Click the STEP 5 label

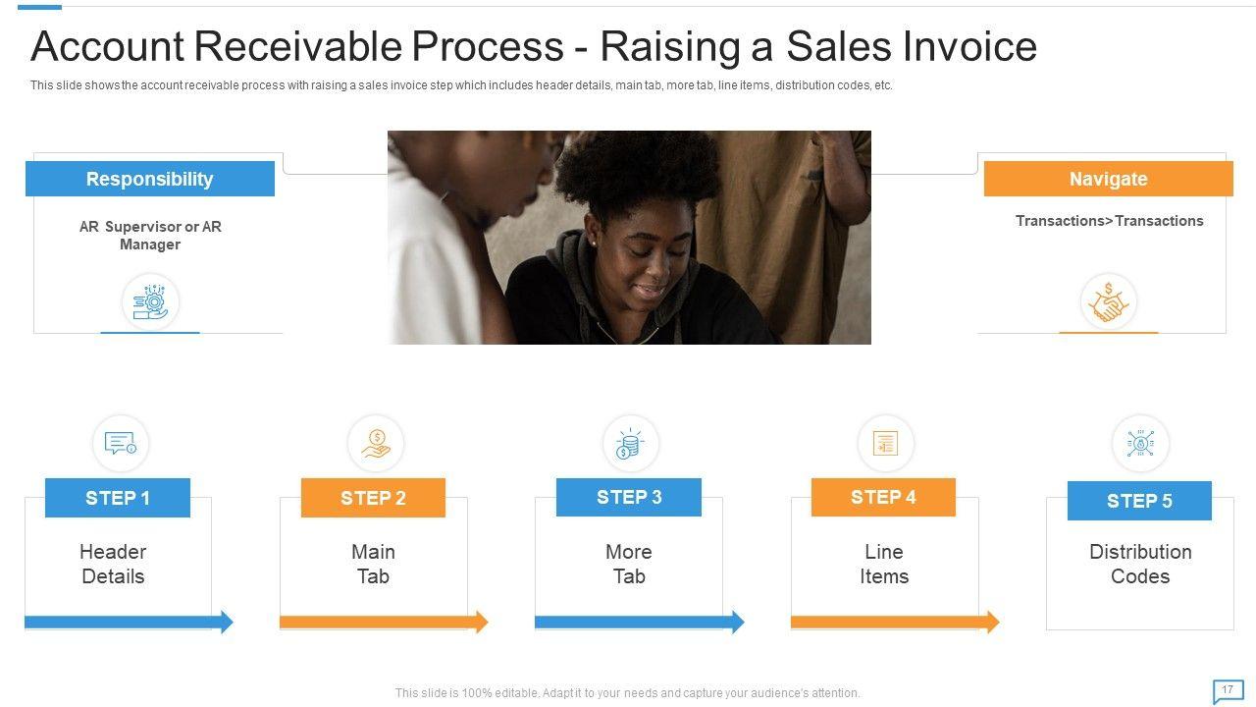click(1139, 501)
